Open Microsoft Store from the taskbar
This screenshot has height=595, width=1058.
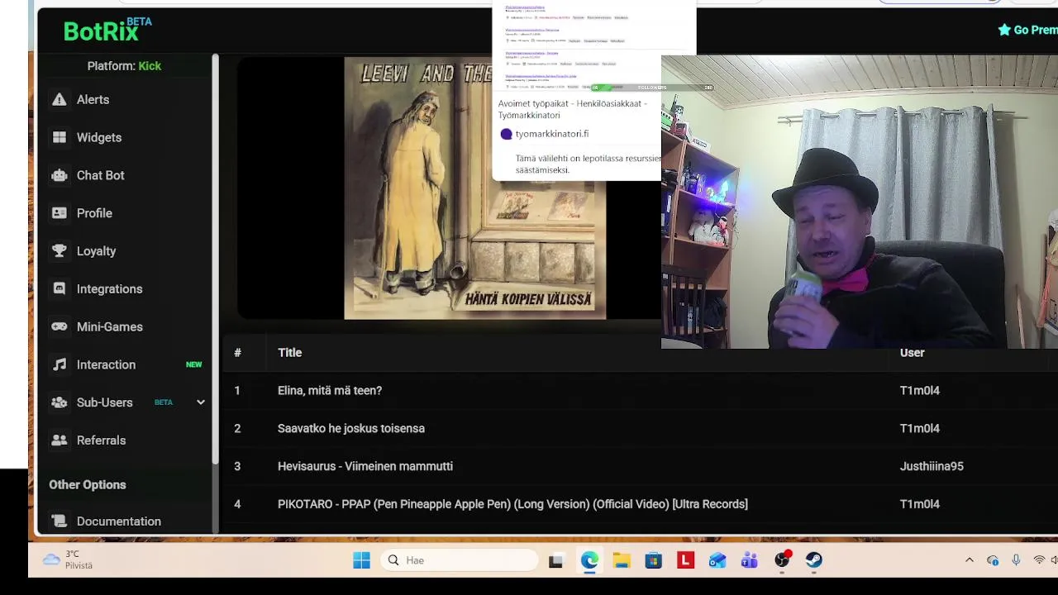[653, 560]
